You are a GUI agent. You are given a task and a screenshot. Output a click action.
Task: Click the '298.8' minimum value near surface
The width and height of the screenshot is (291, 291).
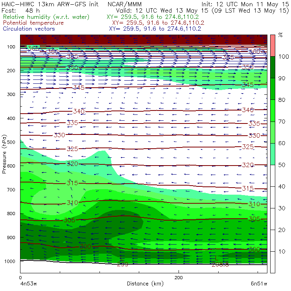(220, 265)
